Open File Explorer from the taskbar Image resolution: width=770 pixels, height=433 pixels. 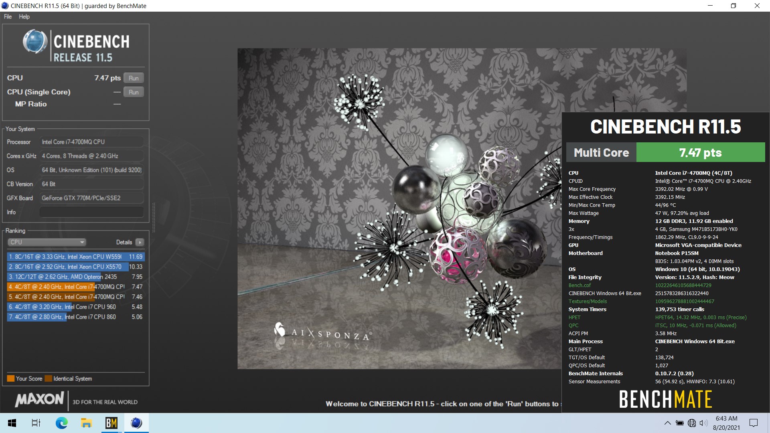(86, 423)
